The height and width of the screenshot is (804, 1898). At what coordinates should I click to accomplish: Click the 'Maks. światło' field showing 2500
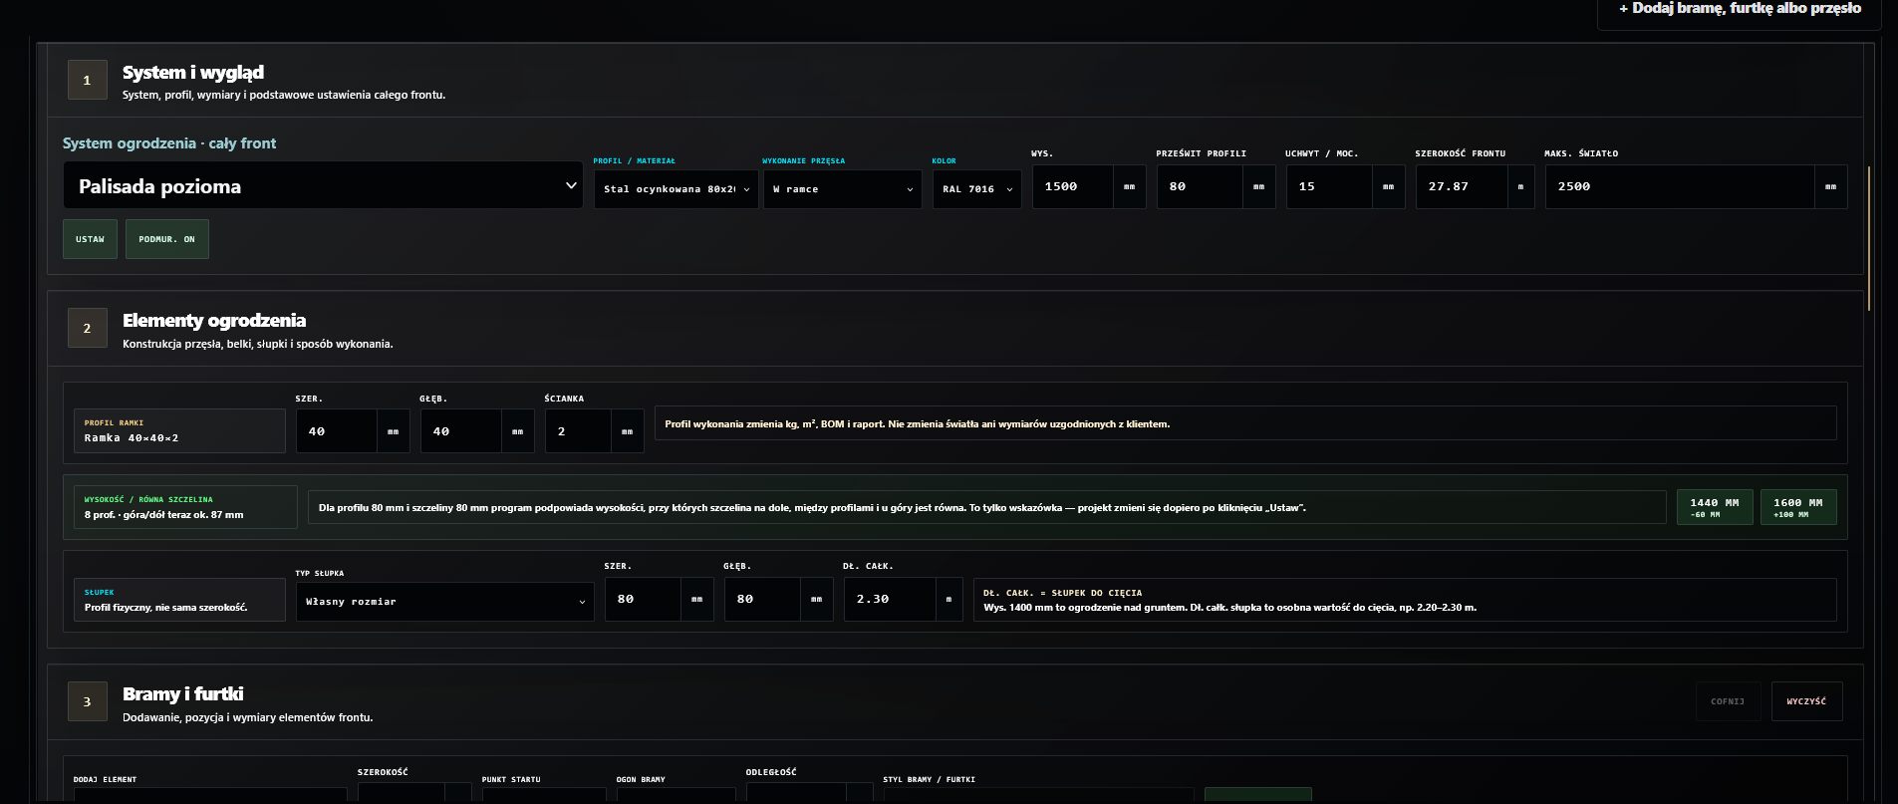click(1680, 186)
